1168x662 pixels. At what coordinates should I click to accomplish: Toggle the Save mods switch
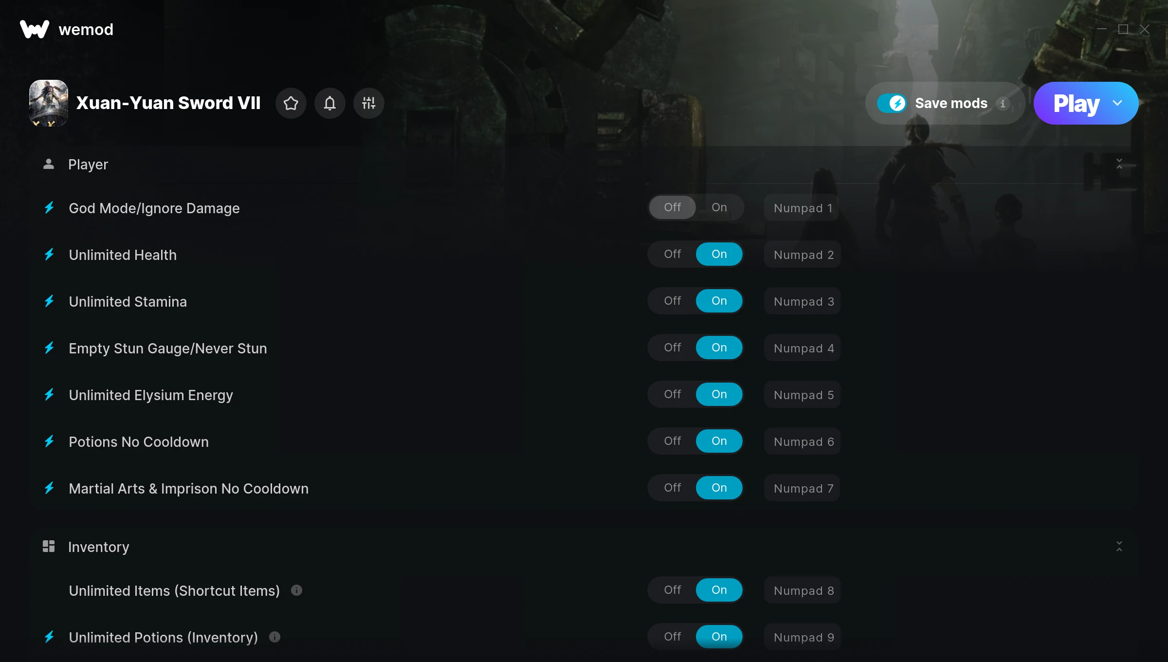(x=892, y=103)
